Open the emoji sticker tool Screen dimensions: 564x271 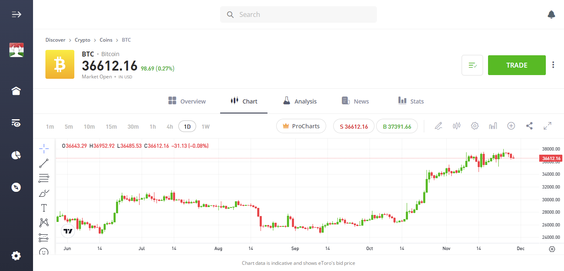pyautogui.click(x=44, y=252)
